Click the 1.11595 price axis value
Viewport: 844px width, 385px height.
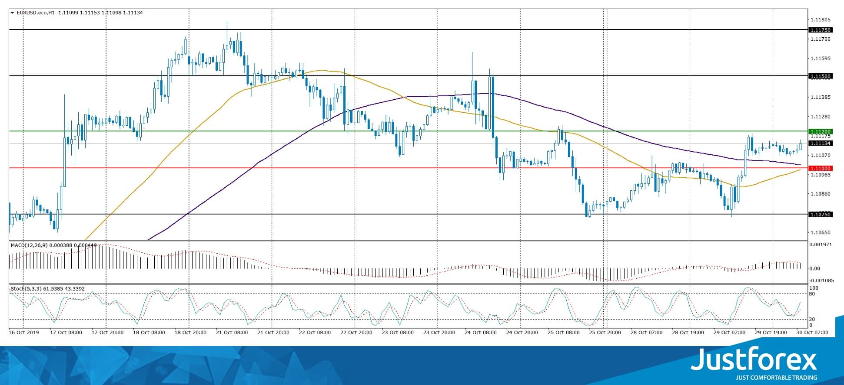[820, 59]
